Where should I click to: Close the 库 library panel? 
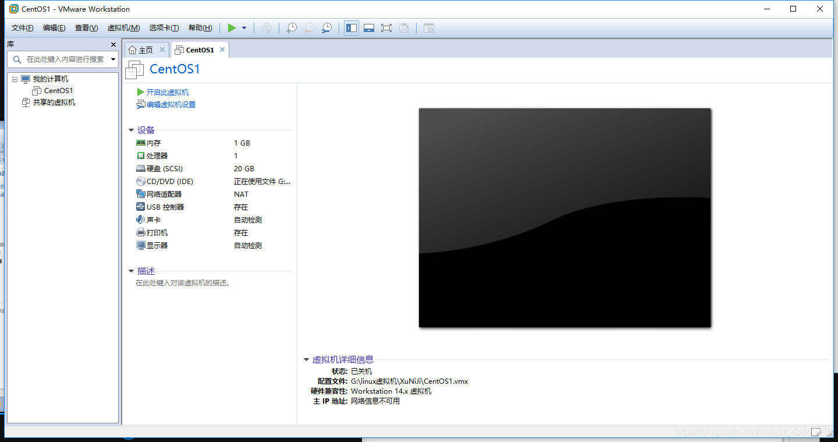coord(113,44)
